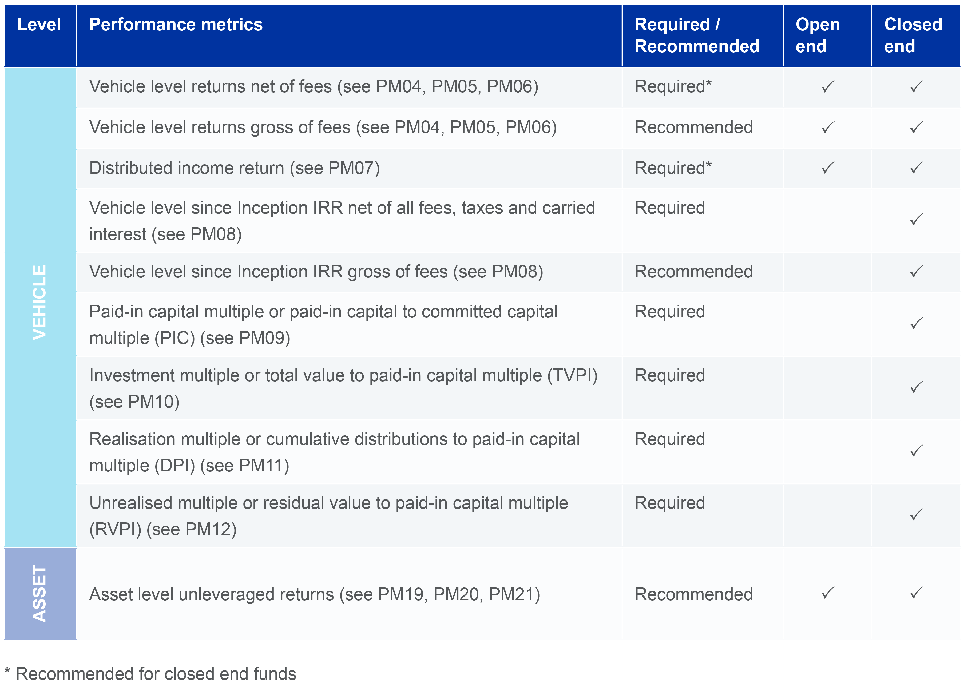Click the VEHICLE level side label
The height and width of the screenshot is (691, 964).
click(x=39, y=302)
